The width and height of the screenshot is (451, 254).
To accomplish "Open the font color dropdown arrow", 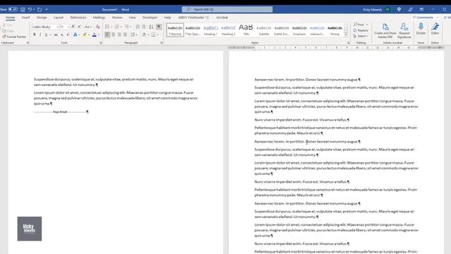I will [x=99, y=35].
